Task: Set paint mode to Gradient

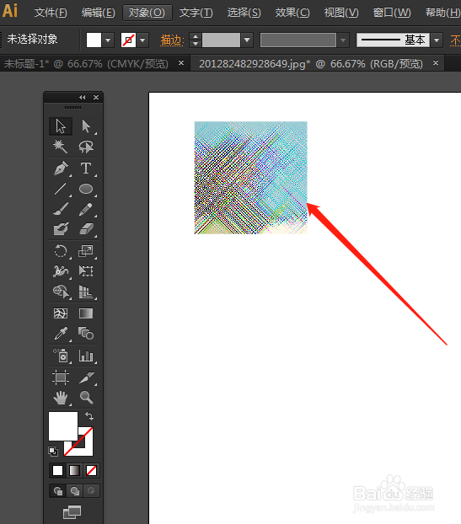Action: tap(74, 470)
